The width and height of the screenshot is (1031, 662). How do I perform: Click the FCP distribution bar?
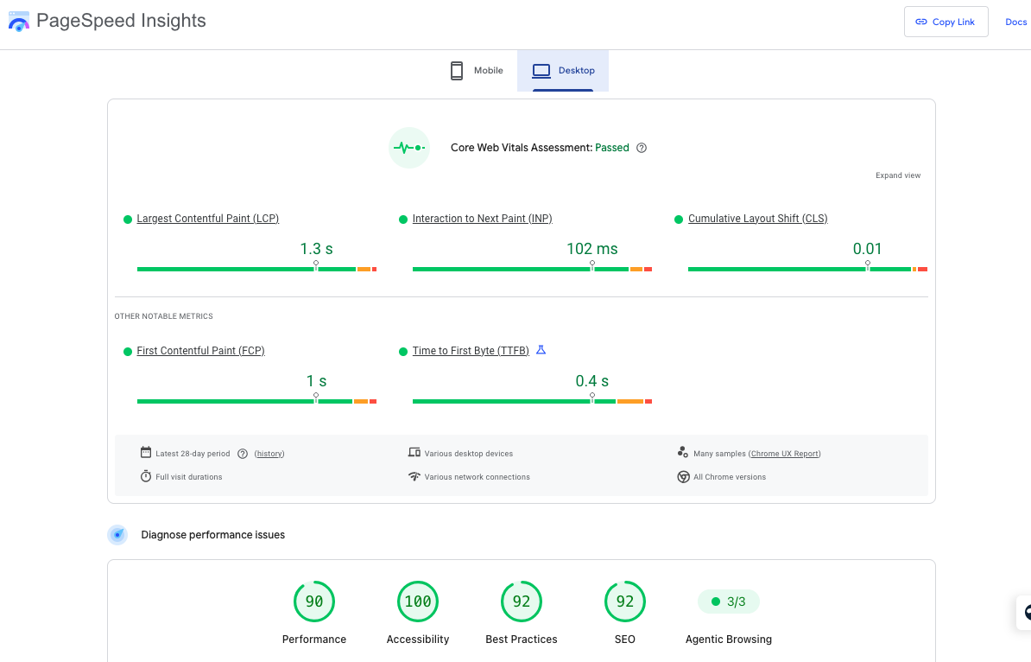pos(256,401)
